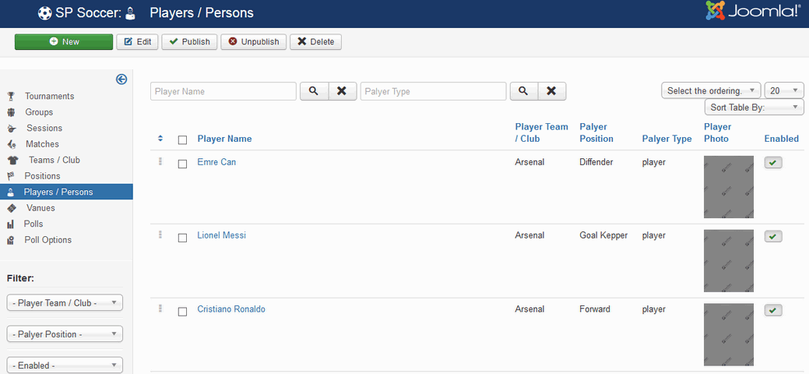Click the sort order arrows column icon

click(x=160, y=139)
